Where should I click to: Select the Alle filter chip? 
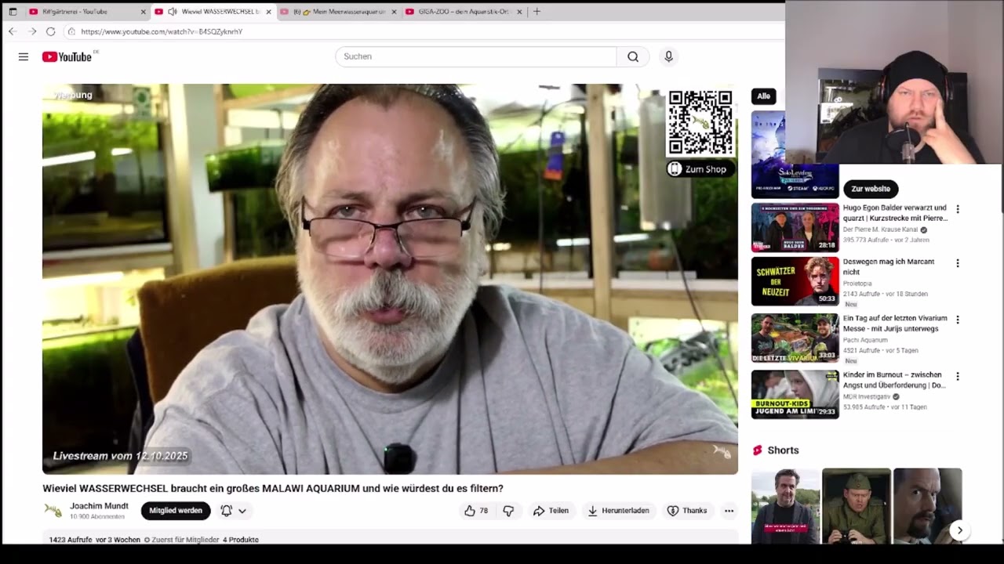[x=763, y=96]
